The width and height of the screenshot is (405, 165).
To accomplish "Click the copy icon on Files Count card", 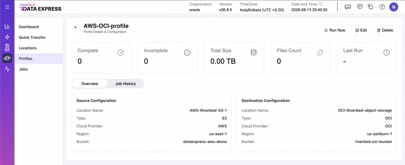I will (320, 52).
